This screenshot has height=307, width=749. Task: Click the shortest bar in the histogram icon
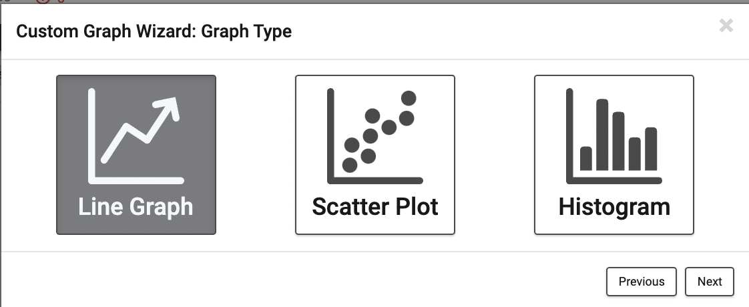click(x=585, y=159)
